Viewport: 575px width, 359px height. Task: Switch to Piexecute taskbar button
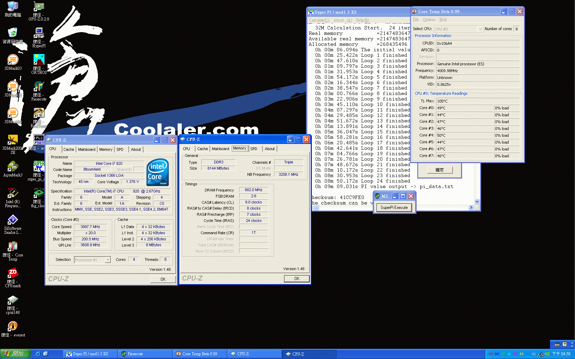(x=145, y=354)
